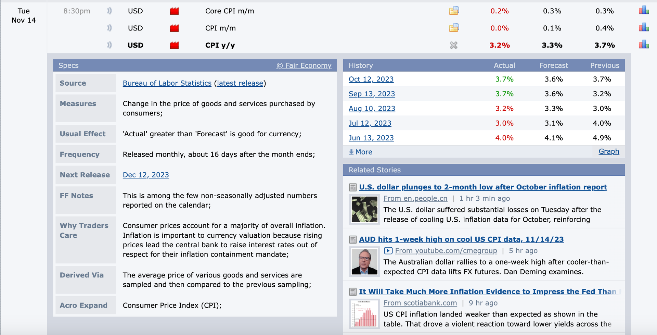Select the CPI y/y event name
The image size is (657, 335).
220,45
